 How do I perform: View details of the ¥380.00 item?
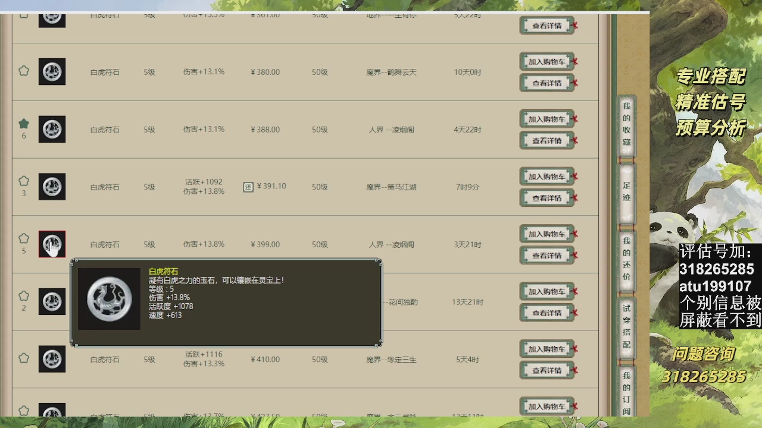pyautogui.click(x=546, y=83)
